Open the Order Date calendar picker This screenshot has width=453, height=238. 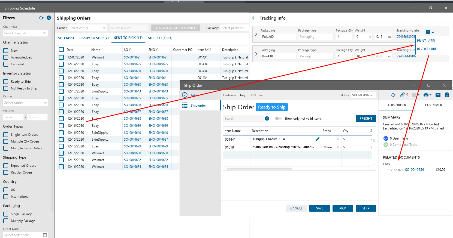click(45, 235)
